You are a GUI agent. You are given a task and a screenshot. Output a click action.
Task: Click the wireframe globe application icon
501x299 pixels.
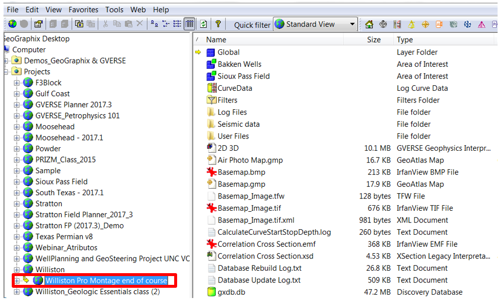click(x=383, y=24)
